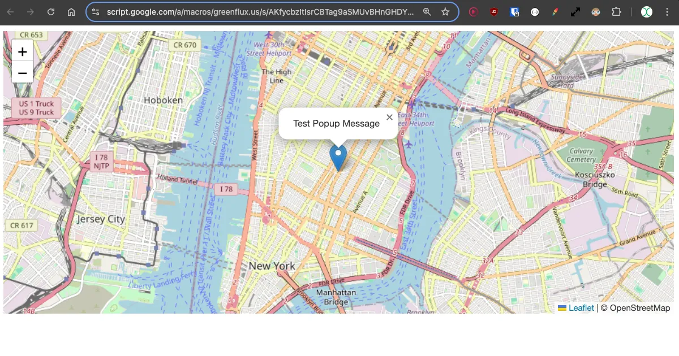Close the Test Popup Message popup
Screen dimensions: 679x356
(x=389, y=118)
